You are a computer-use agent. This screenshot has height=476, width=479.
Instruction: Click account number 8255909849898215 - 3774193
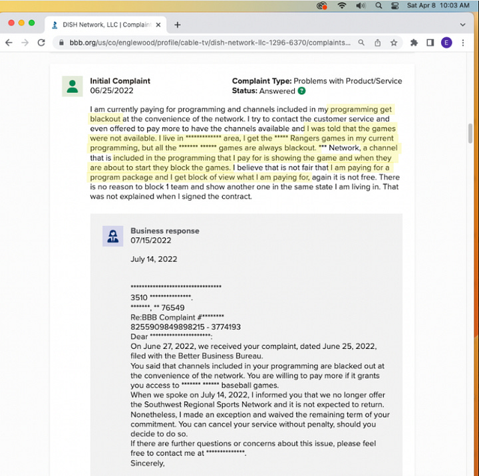click(x=186, y=327)
